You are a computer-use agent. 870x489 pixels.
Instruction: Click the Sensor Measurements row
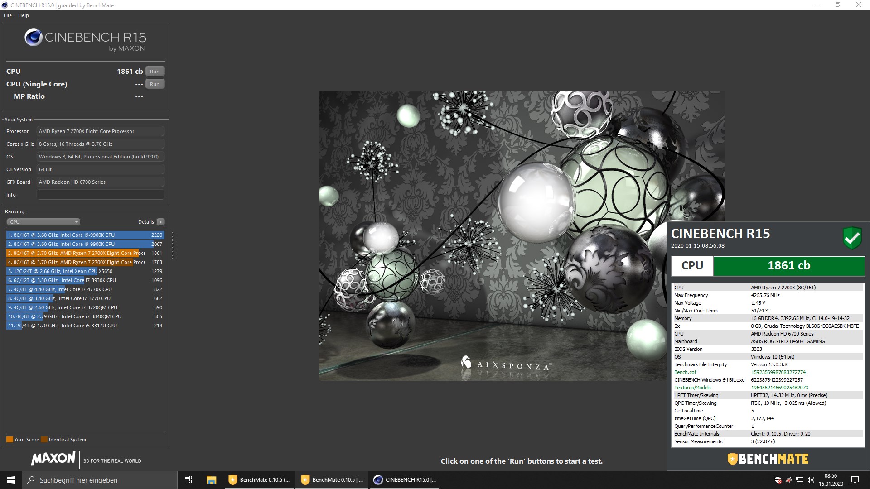point(768,441)
